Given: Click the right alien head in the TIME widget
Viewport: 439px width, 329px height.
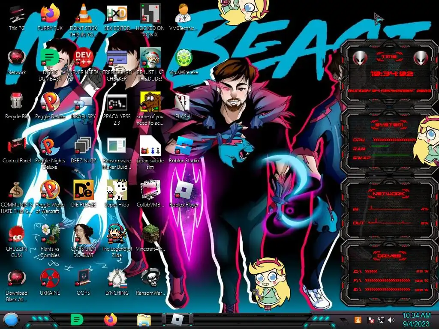Looking at the screenshot, I should (421, 58).
